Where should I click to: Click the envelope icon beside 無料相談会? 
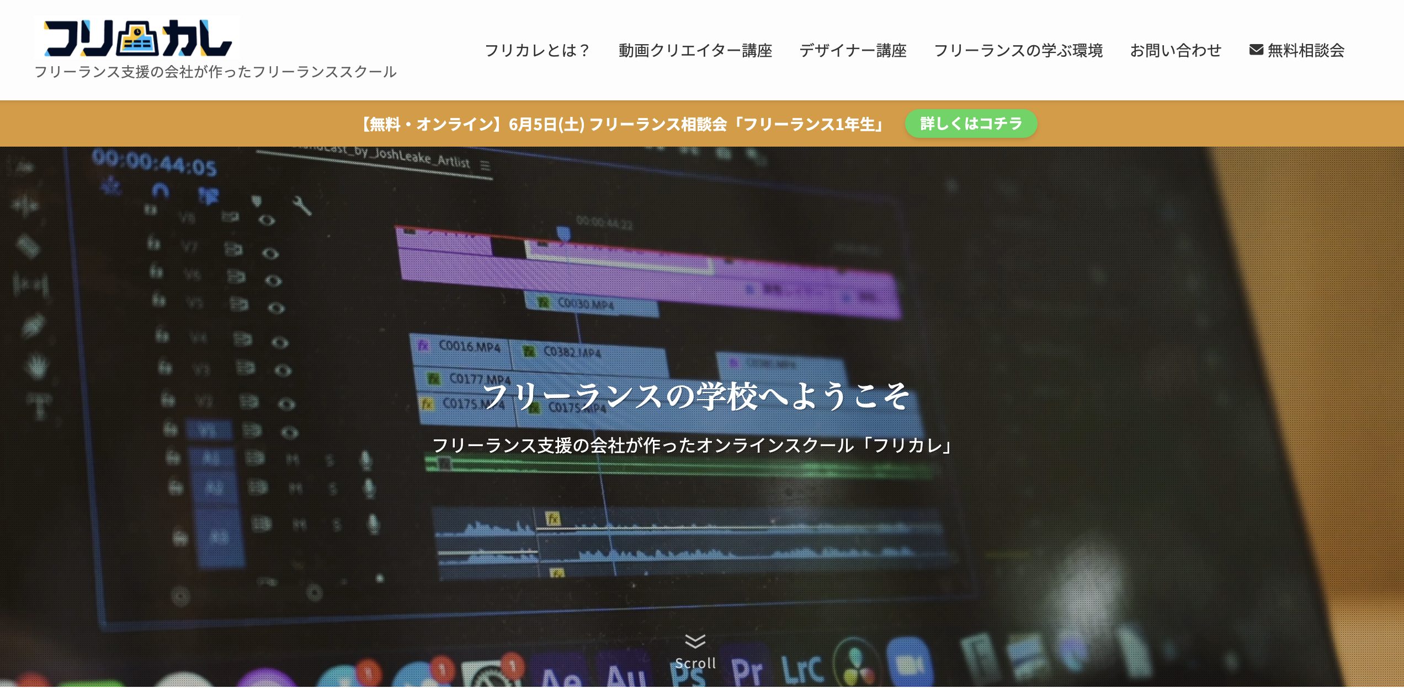1256,50
